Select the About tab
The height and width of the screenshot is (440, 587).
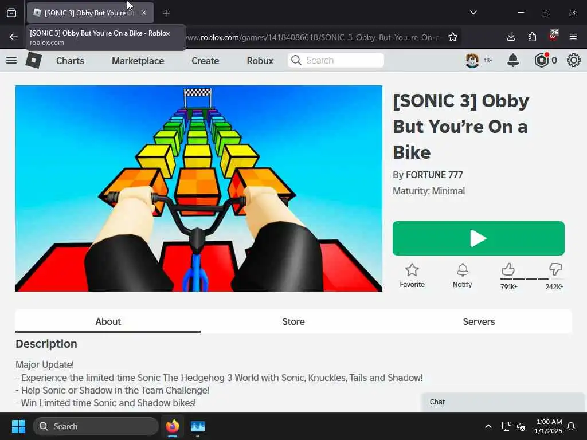point(108,321)
